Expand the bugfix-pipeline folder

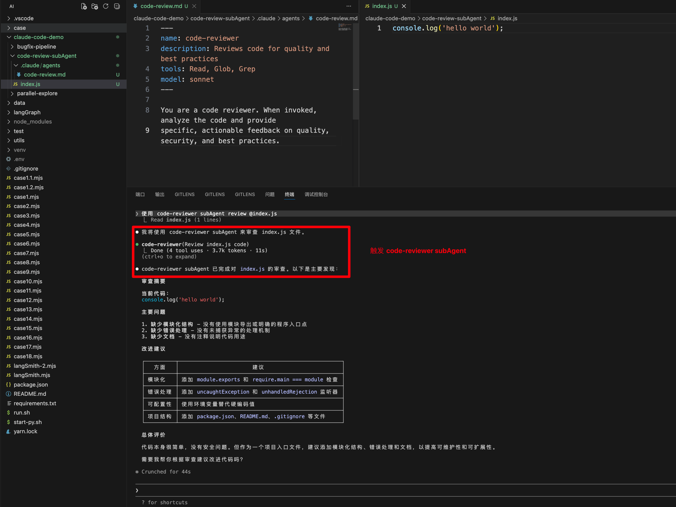coord(12,47)
